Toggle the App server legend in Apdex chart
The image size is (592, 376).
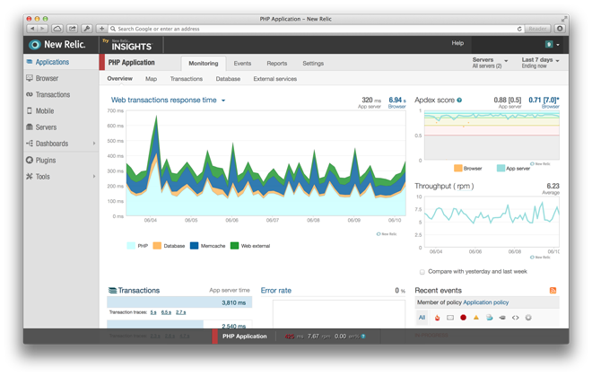pos(513,168)
